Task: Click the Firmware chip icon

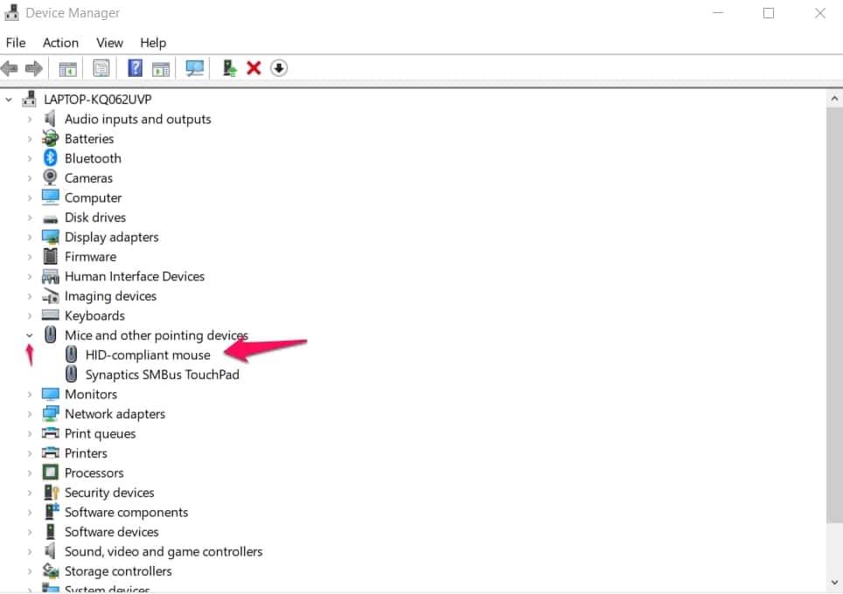Action: pyautogui.click(x=50, y=256)
